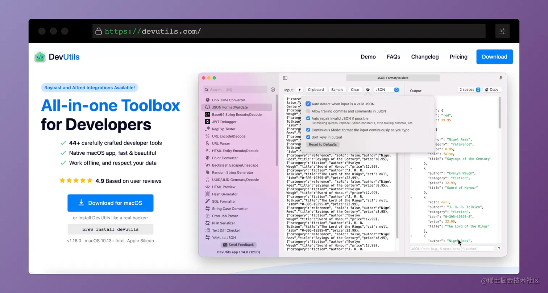Open the Changelog nav link
Screen dimensions: 548x293
[425, 57]
